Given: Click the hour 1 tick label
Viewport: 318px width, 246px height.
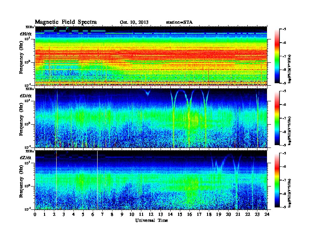Looking at the screenshot, I should (45, 214).
